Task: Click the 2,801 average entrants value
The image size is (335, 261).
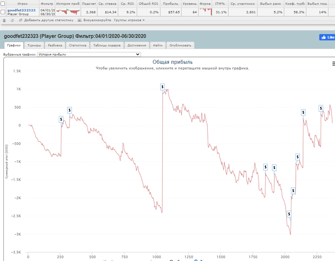Action: point(251,12)
